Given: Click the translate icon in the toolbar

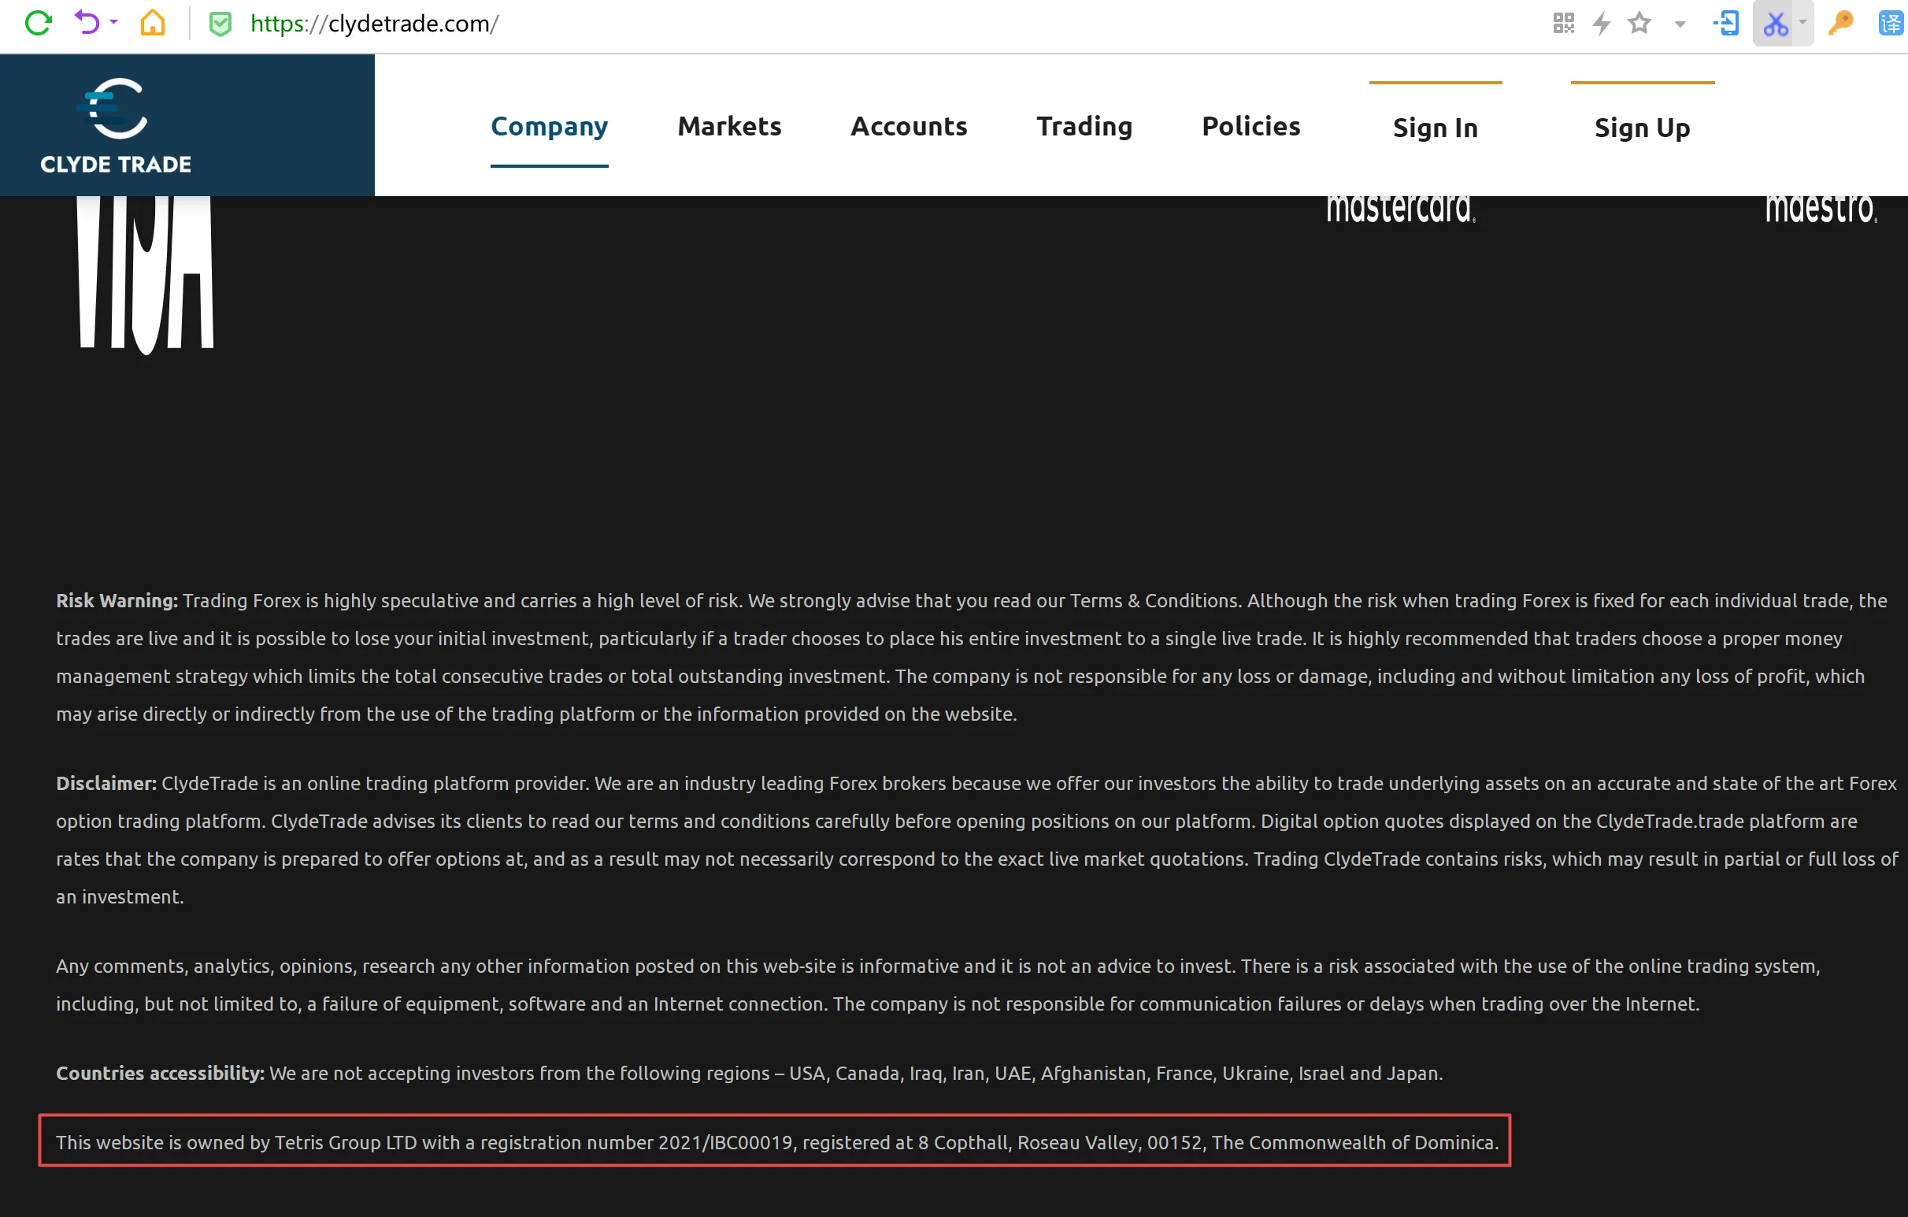Looking at the screenshot, I should pos(1891,23).
